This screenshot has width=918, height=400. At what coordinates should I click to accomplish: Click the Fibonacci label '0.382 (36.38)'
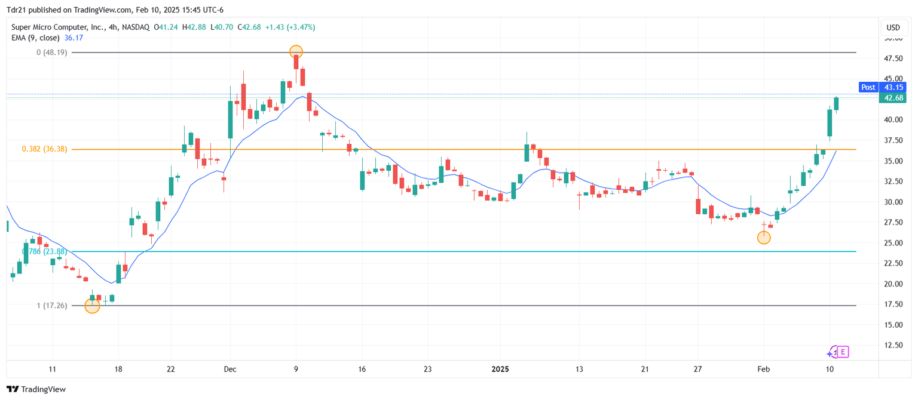pos(45,149)
